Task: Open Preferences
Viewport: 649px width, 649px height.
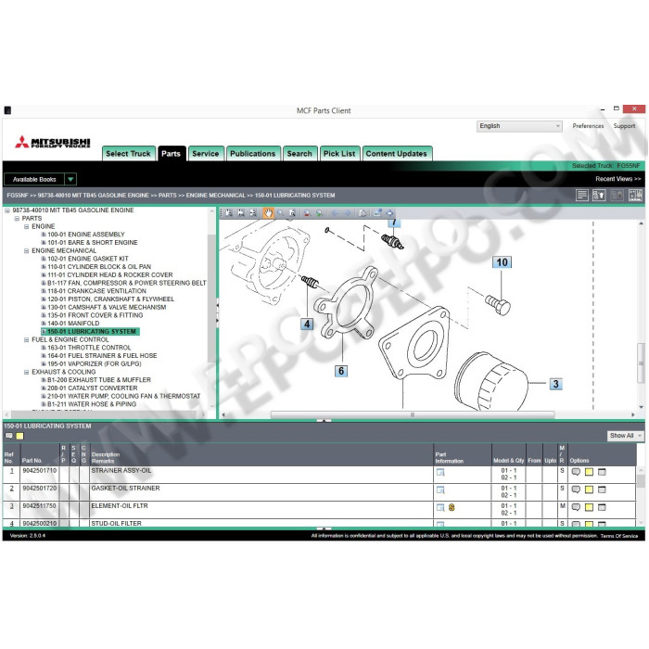Action: point(588,126)
